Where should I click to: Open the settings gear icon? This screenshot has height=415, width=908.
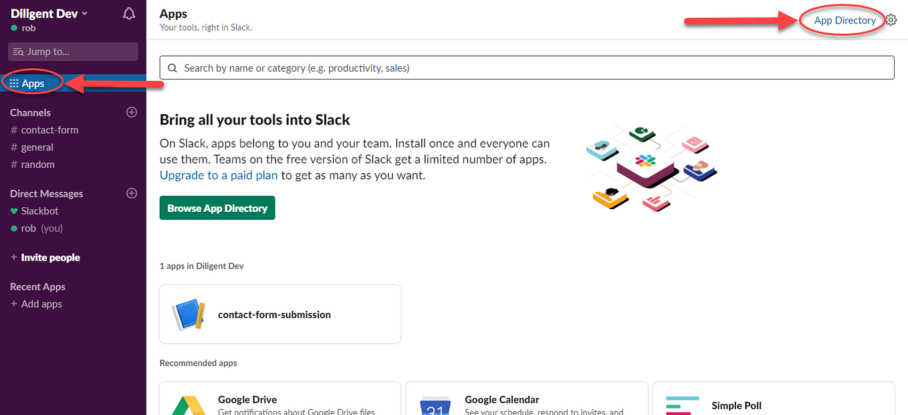click(x=891, y=20)
